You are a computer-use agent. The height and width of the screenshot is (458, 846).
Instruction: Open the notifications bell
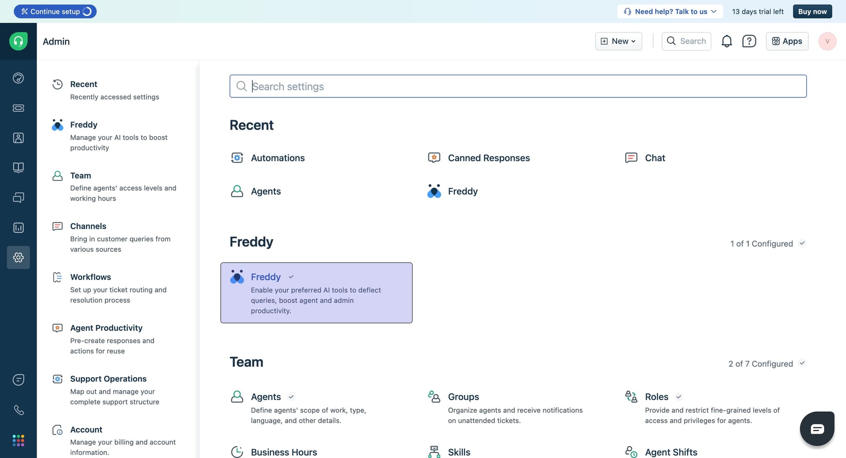tap(727, 41)
